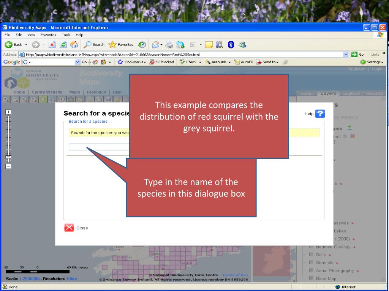Viewport: 389px width, 291px height.
Task: Toggle the Subsoils layer checkbox
Action: [311, 262]
